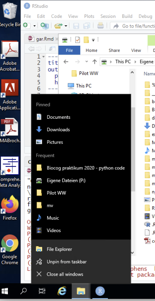Open Videos from the jump list

pos(81,230)
